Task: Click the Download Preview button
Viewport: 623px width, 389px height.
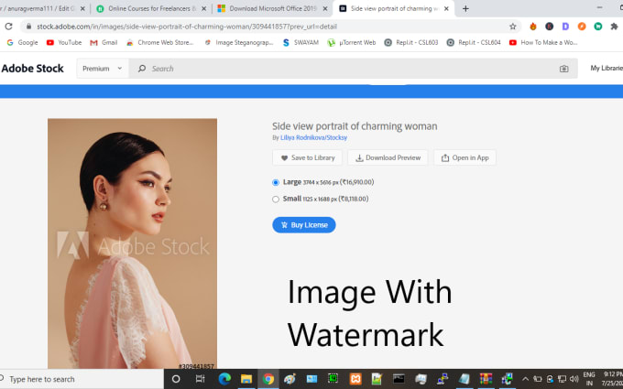Action: [x=388, y=157]
